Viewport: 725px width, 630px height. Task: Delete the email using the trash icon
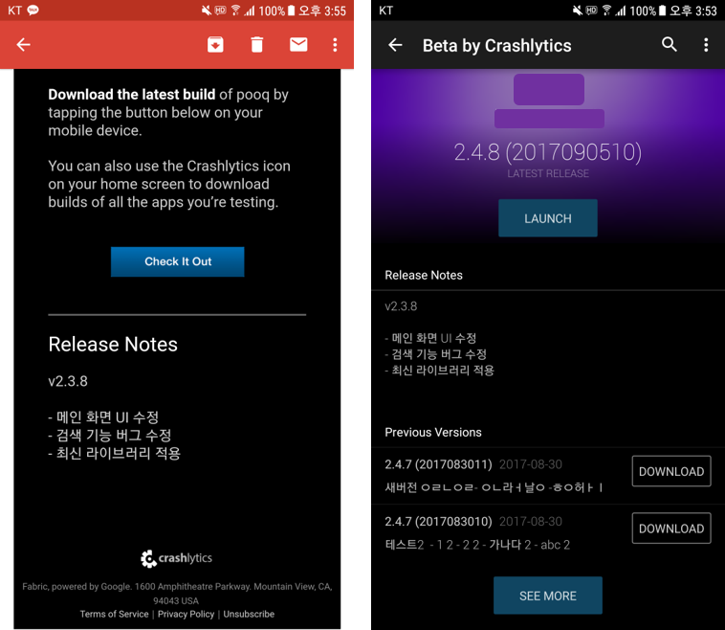pos(256,44)
